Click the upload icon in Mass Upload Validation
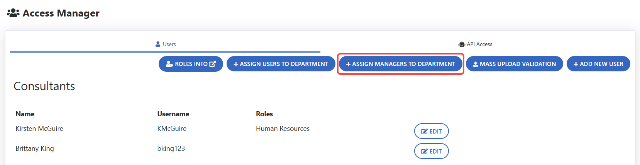640x165 pixels. (x=476, y=64)
